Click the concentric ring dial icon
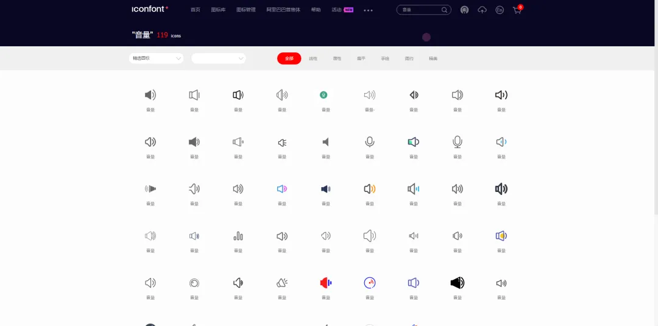658x326 pixels. (x=194, y=283)
